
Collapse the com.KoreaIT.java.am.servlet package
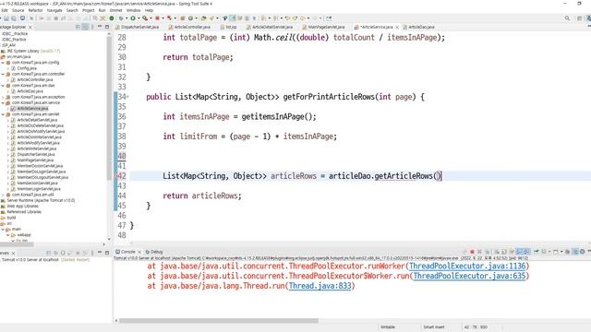coord(3,114)
